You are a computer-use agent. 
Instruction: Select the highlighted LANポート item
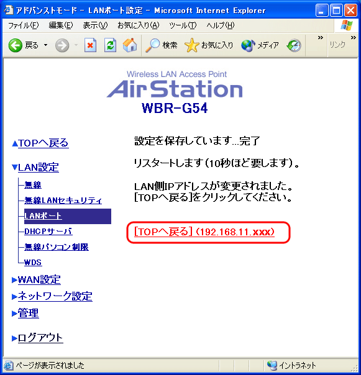pos(68,216)
